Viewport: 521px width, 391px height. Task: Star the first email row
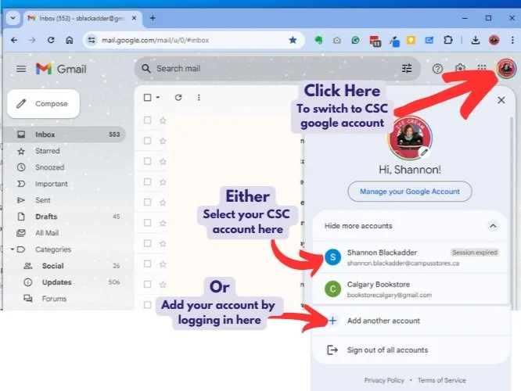(x=163, y=120)
